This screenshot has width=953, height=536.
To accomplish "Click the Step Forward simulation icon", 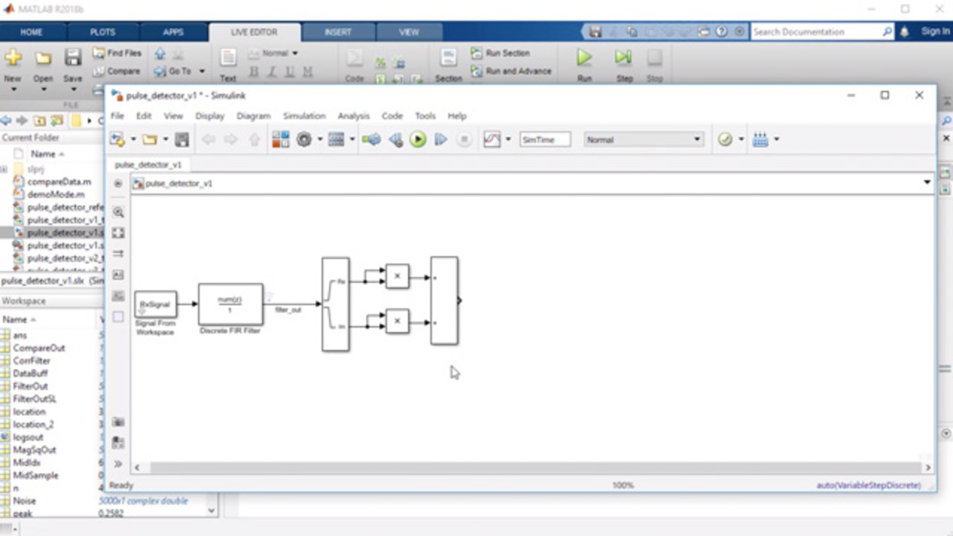I will [441, 140].
